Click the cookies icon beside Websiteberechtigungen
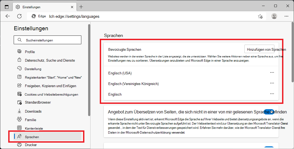 (x=19, y=94)
